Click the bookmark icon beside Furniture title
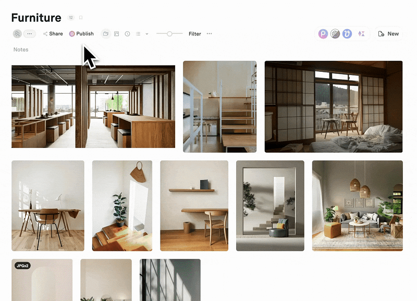This screenshot has height=301, width=417. tap(81, 18)
